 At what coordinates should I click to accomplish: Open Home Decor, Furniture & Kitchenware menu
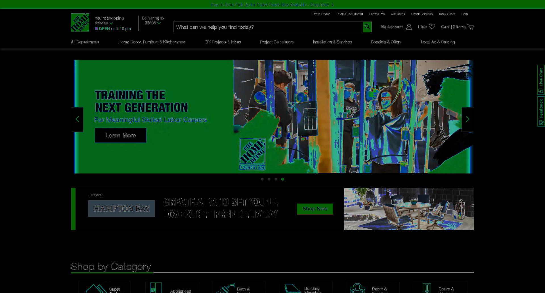152,42
